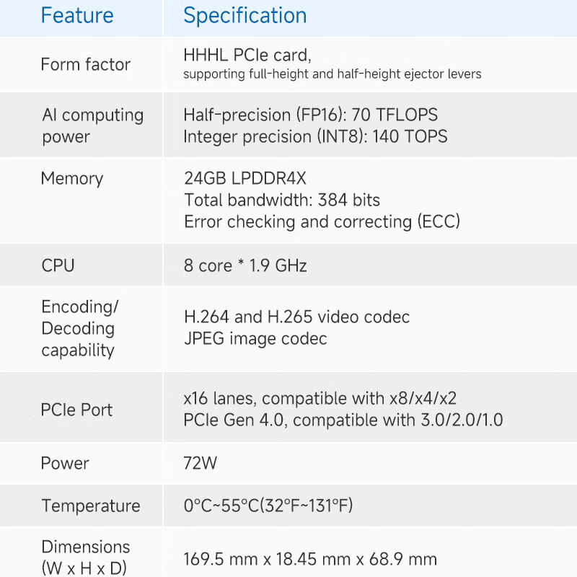
Task: Select the CPU row label
Action: (x=58, y=265)
